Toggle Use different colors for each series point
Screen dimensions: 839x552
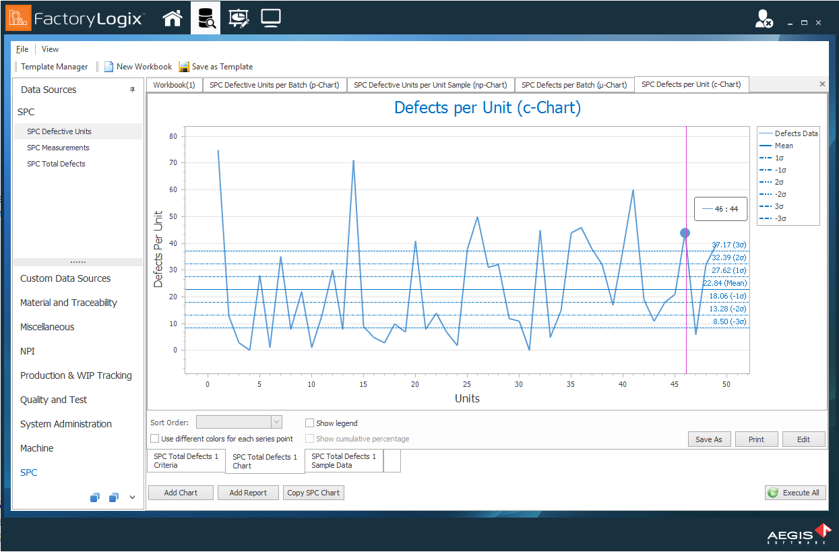click(x=155, y=439)
